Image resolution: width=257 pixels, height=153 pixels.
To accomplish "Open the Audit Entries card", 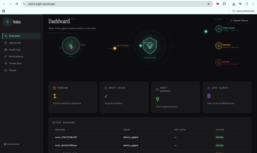I will click(176, 97).
